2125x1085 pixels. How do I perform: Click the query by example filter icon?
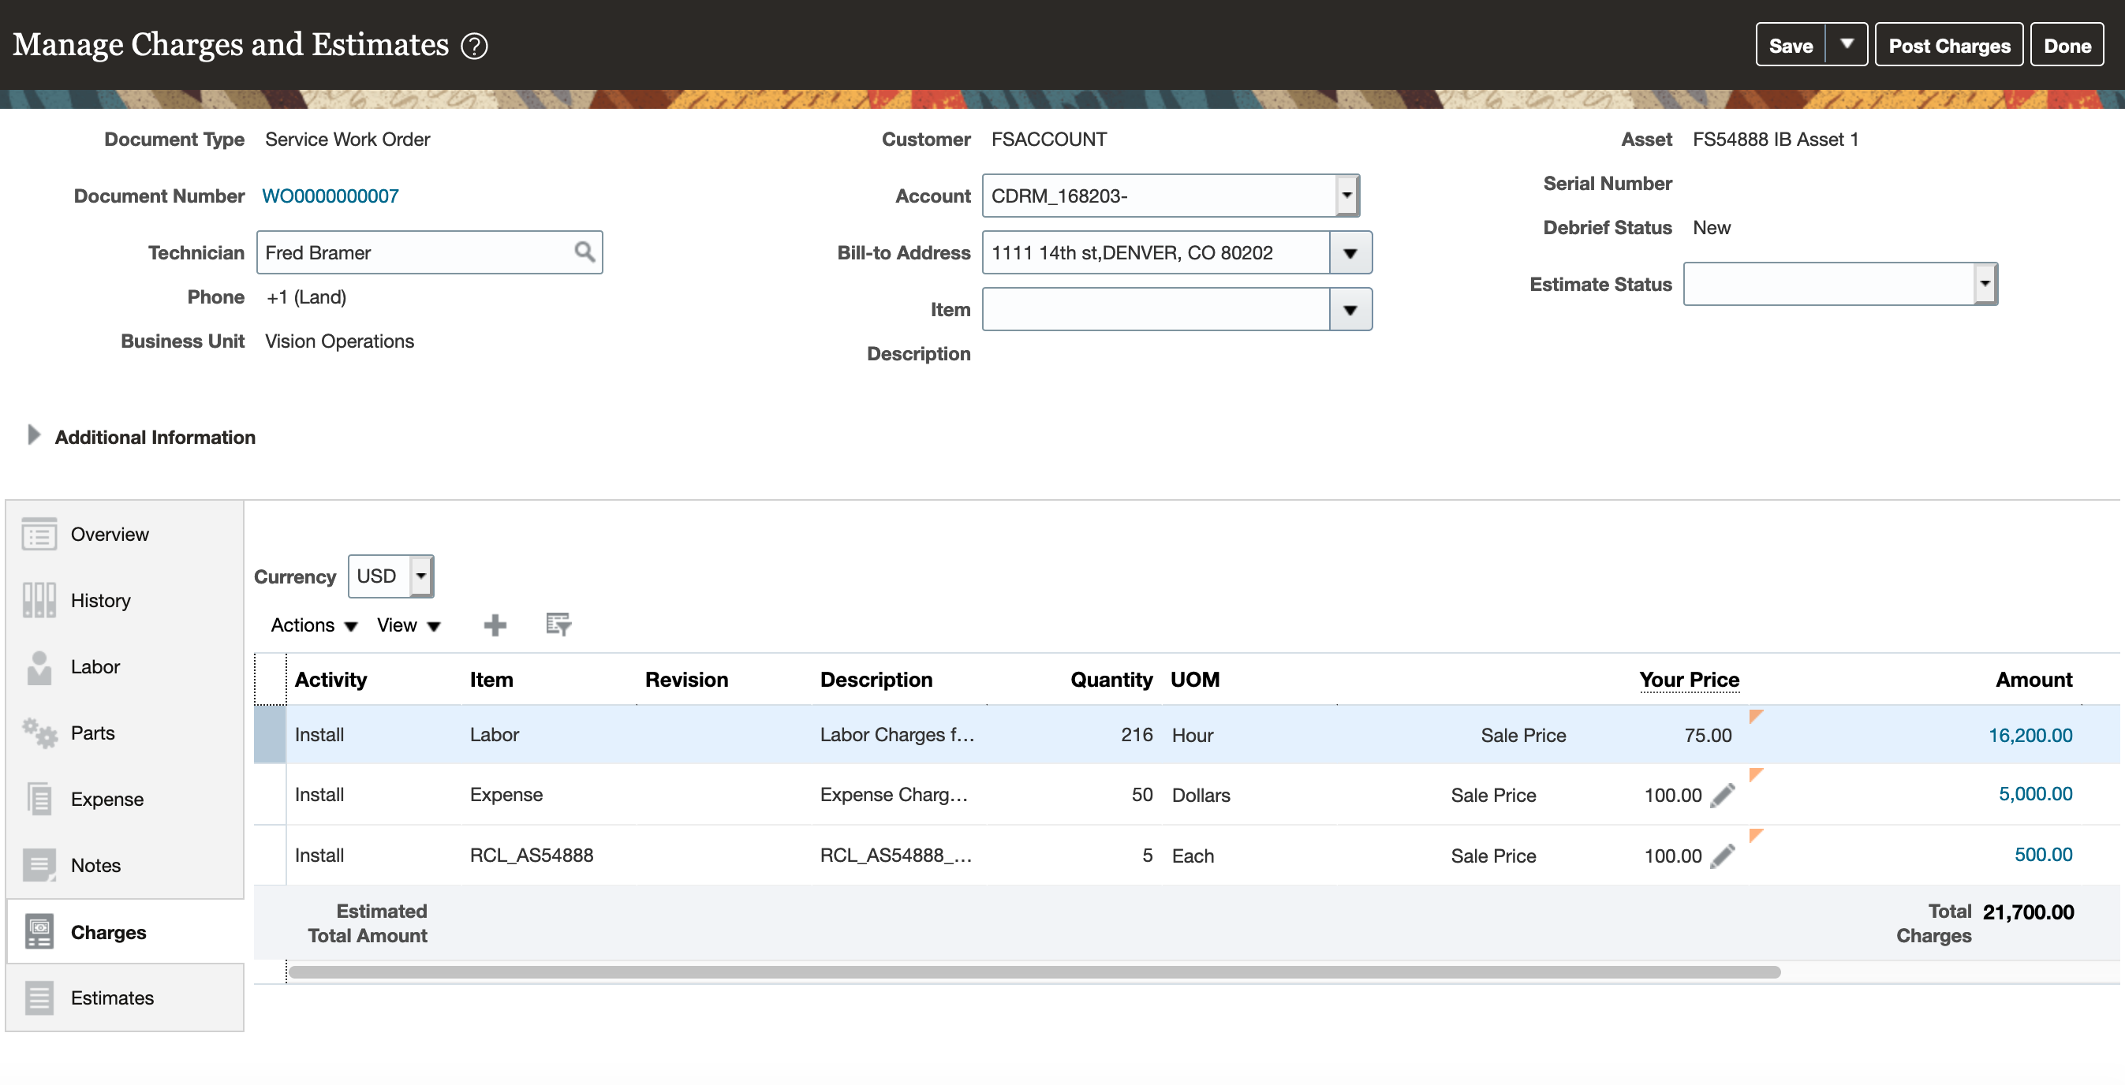(x=558, y=625)
